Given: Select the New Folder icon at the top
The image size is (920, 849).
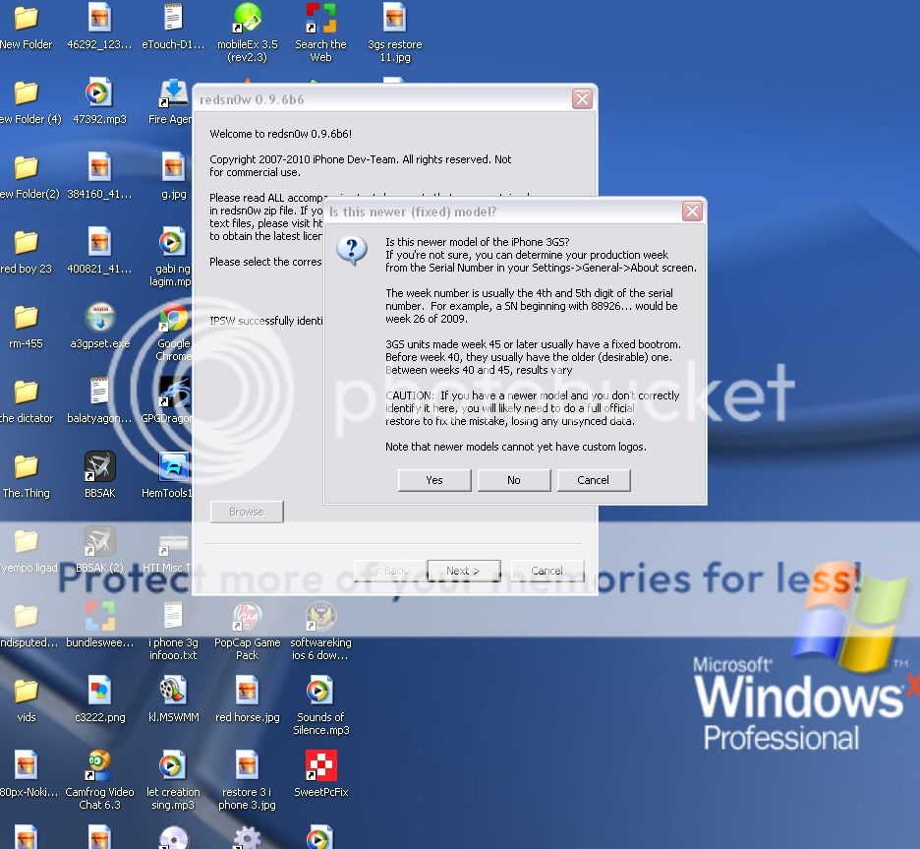Looking at the screenshot, I should [26, 18].
